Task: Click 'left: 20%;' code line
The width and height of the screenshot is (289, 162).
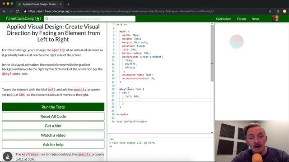Action: (130, 49)
